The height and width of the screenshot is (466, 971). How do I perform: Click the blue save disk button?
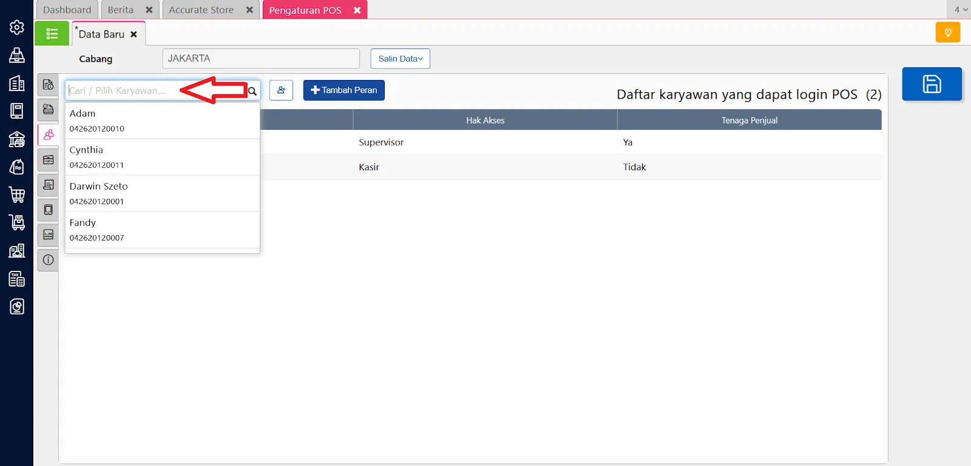pos(932,84)
